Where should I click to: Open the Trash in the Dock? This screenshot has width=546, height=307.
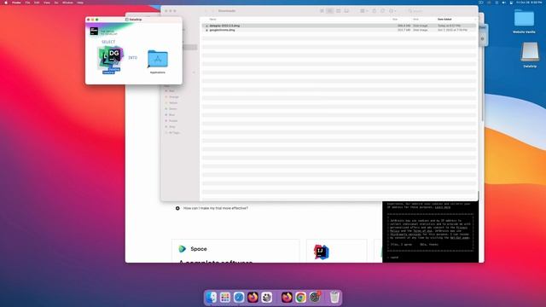point(334,298)
